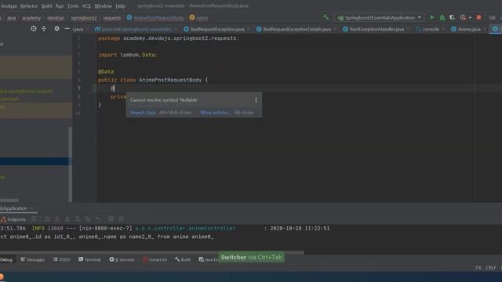Open the Messages tool window
Image resolution: width=502 pixels, height=282 pixels.
[33, 259]
